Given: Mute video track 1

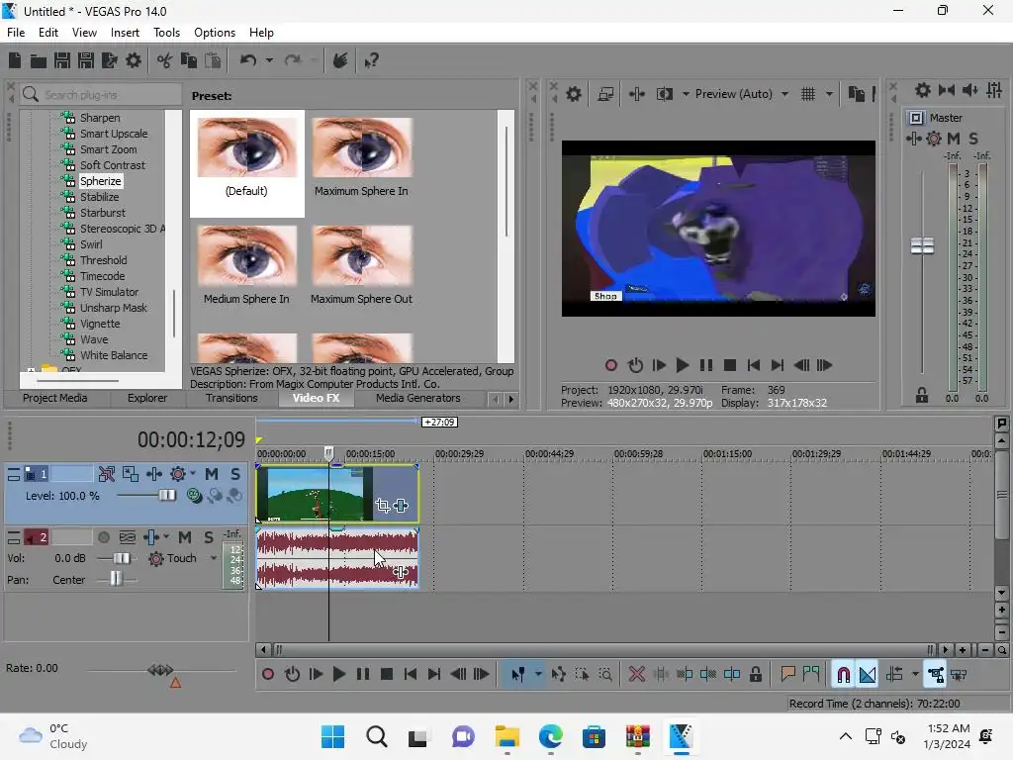Looking at the screenshot, I should pyautogui.click(x=212, y=474).
